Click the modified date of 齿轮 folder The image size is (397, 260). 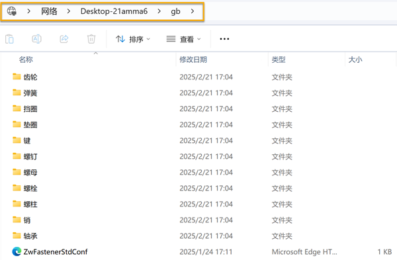point(206,77)
